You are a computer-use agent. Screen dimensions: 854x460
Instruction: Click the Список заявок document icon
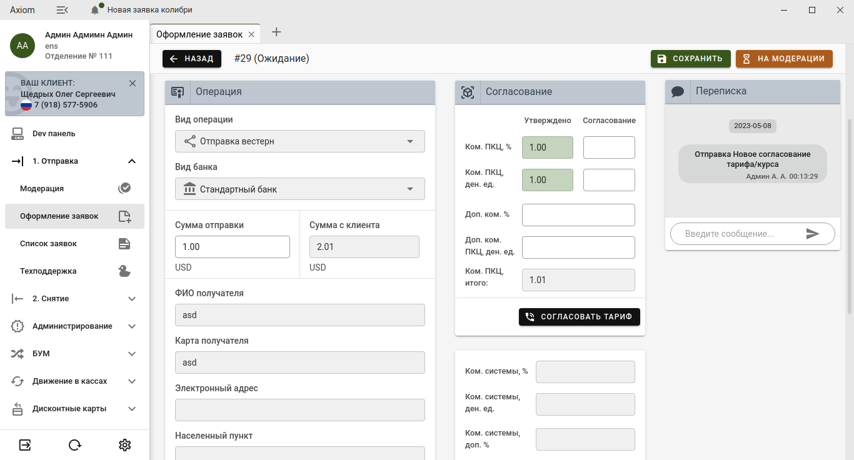124,244
